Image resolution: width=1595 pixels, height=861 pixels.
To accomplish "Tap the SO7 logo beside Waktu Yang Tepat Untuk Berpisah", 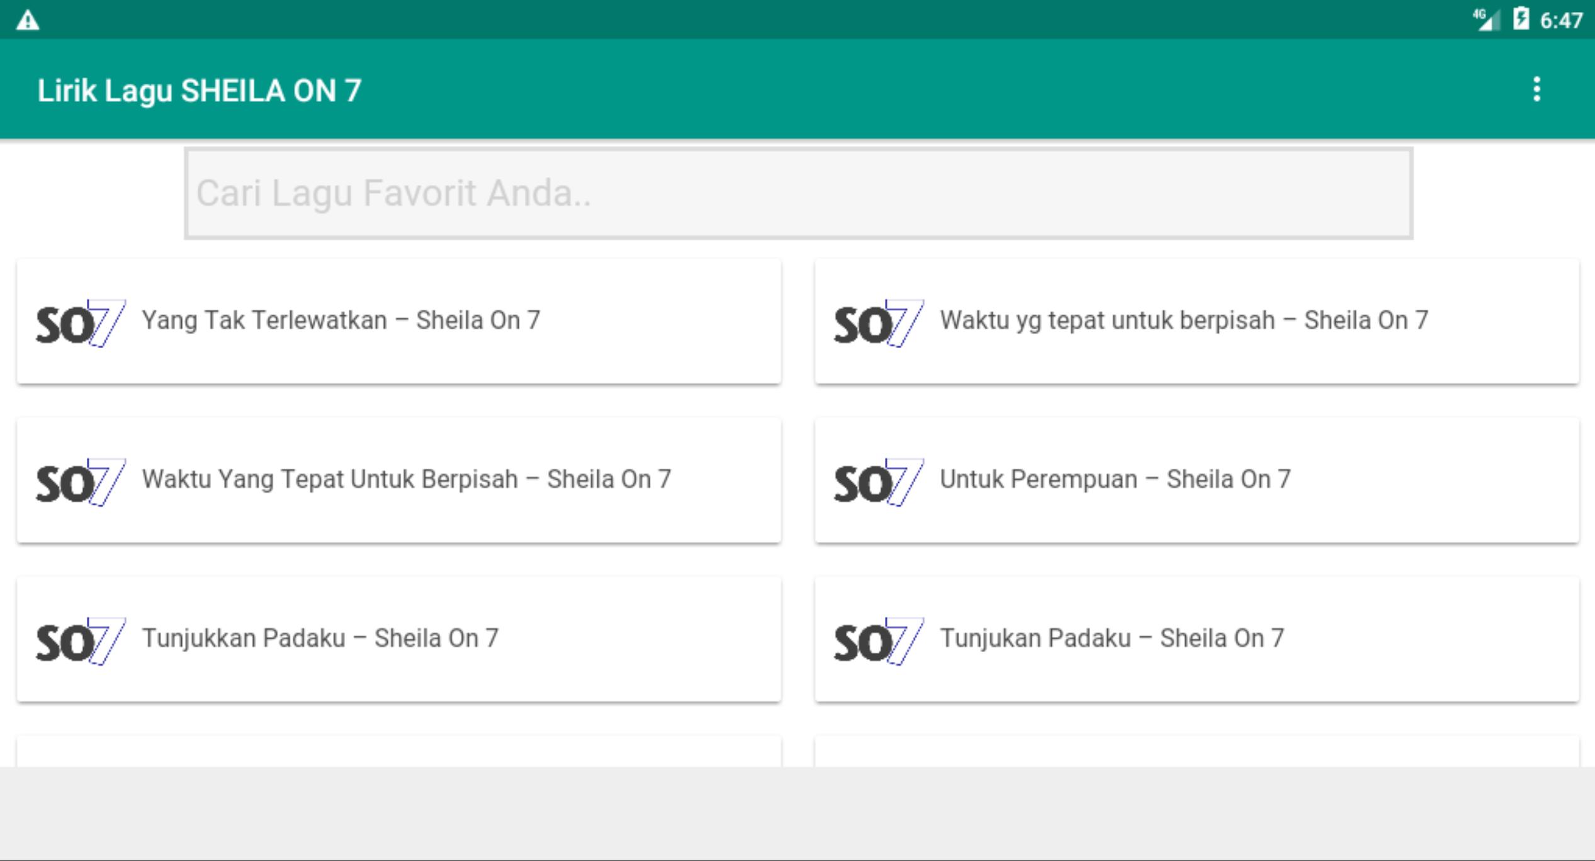I will [x=81, y=482].
